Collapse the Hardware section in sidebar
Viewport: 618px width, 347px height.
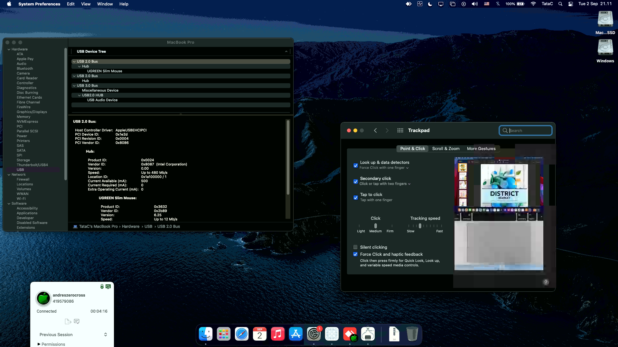(x=9, y=49)
